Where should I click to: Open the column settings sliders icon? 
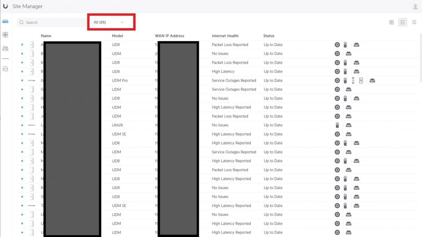414,22
